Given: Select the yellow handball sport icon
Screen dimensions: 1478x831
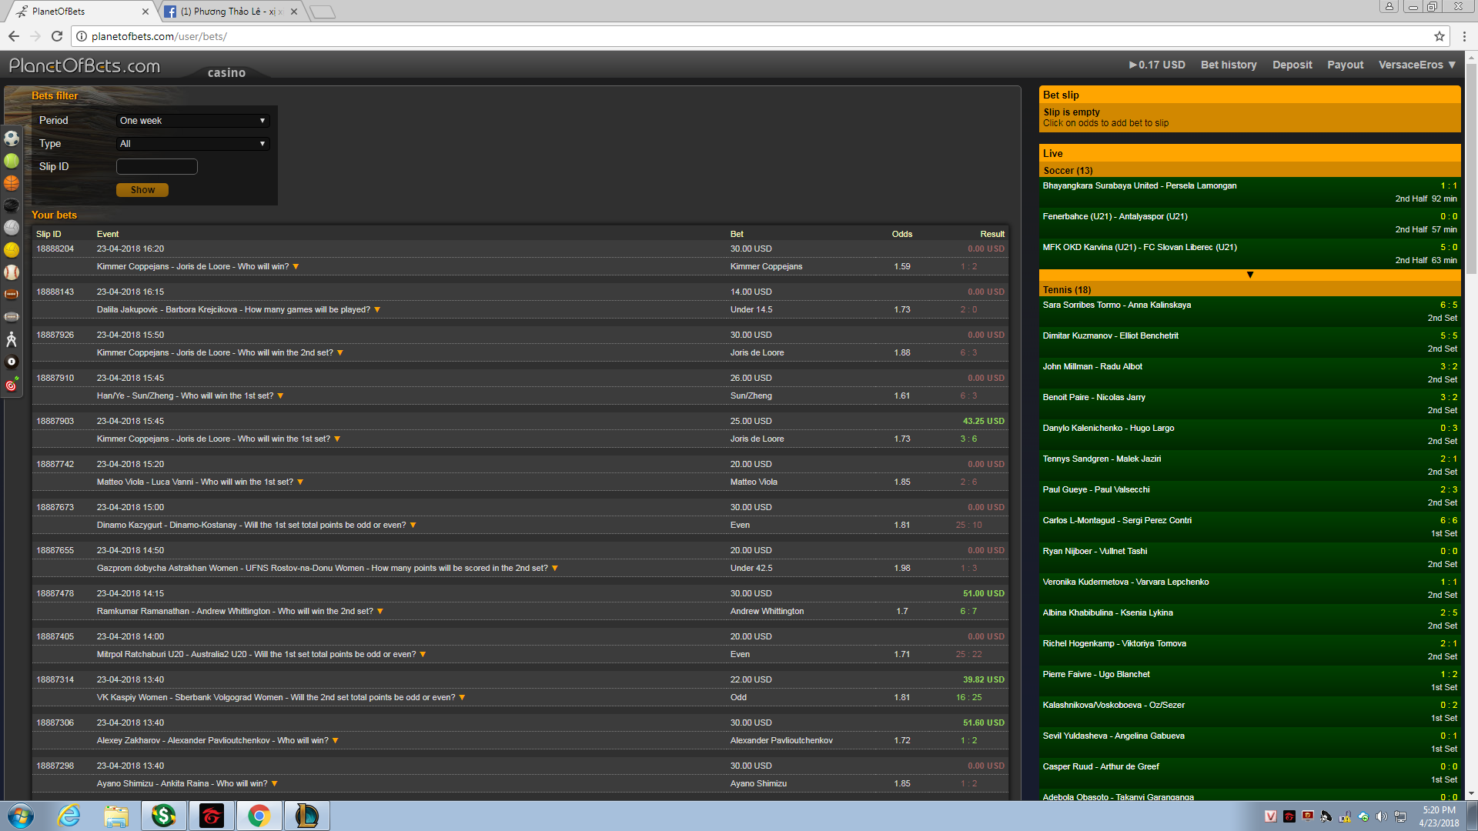Looking at the screenshot, I should pyautogui.click(x=12, y=250).
